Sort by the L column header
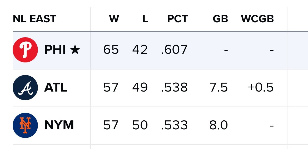This screenshot has width=308, height=149. click(145, 19)
